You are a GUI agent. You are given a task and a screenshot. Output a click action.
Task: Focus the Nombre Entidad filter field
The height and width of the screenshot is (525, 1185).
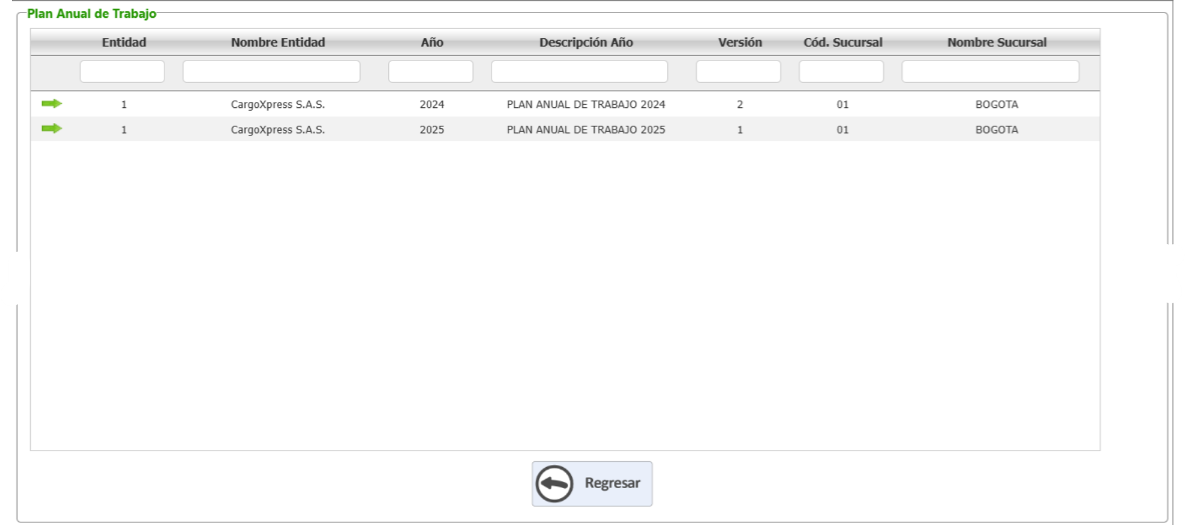pyautogui.click(x=271, y=71)
